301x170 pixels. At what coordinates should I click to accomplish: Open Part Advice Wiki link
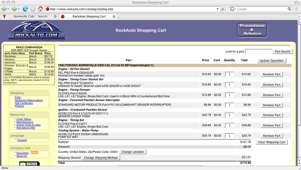[26, 128]
